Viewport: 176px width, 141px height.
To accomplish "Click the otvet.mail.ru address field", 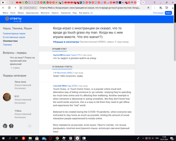I will pos(30,8).
